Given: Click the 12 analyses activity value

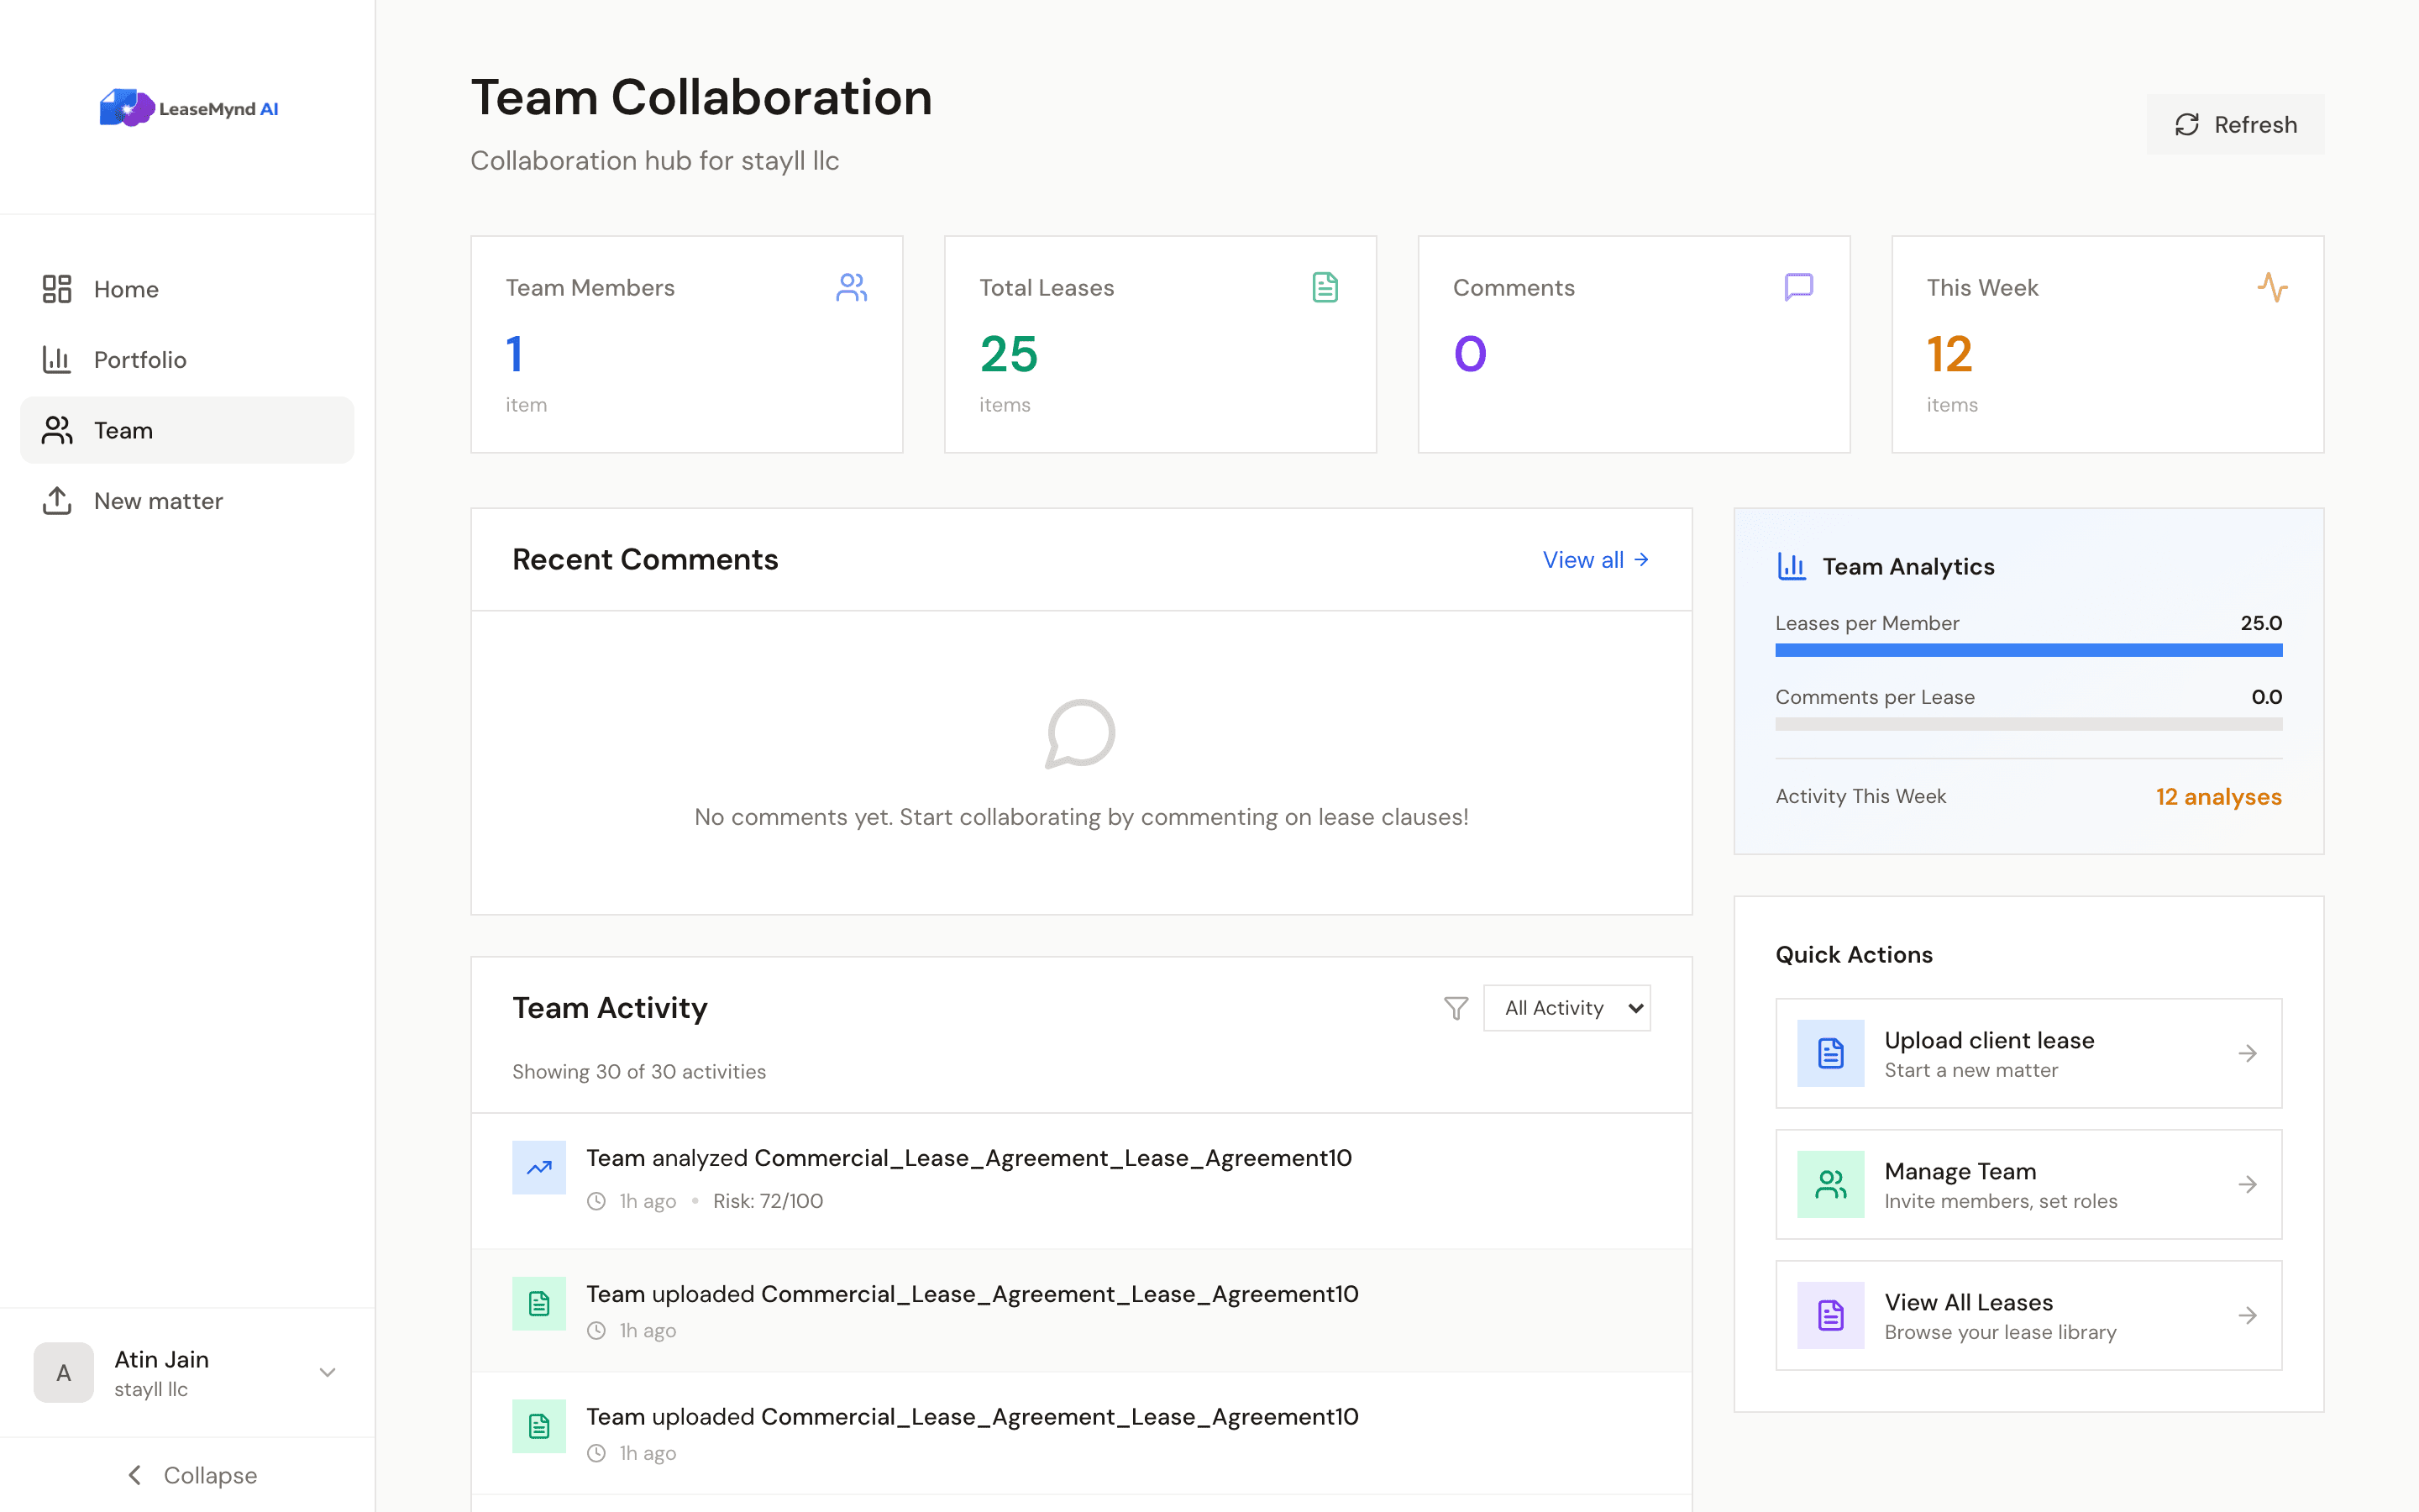Looking at the screenshot, I should (2218, 797).
